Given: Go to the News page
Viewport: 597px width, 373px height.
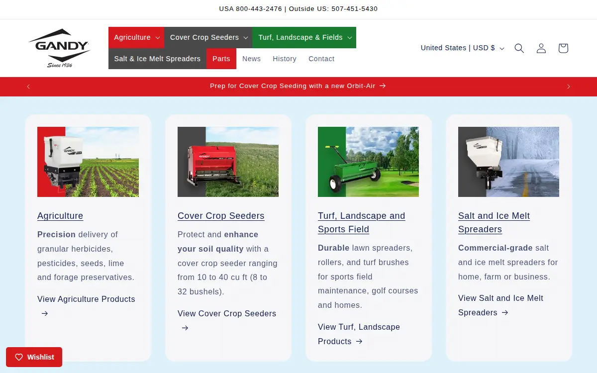Looking at the screenshot, I should click(x=251, y=59).
